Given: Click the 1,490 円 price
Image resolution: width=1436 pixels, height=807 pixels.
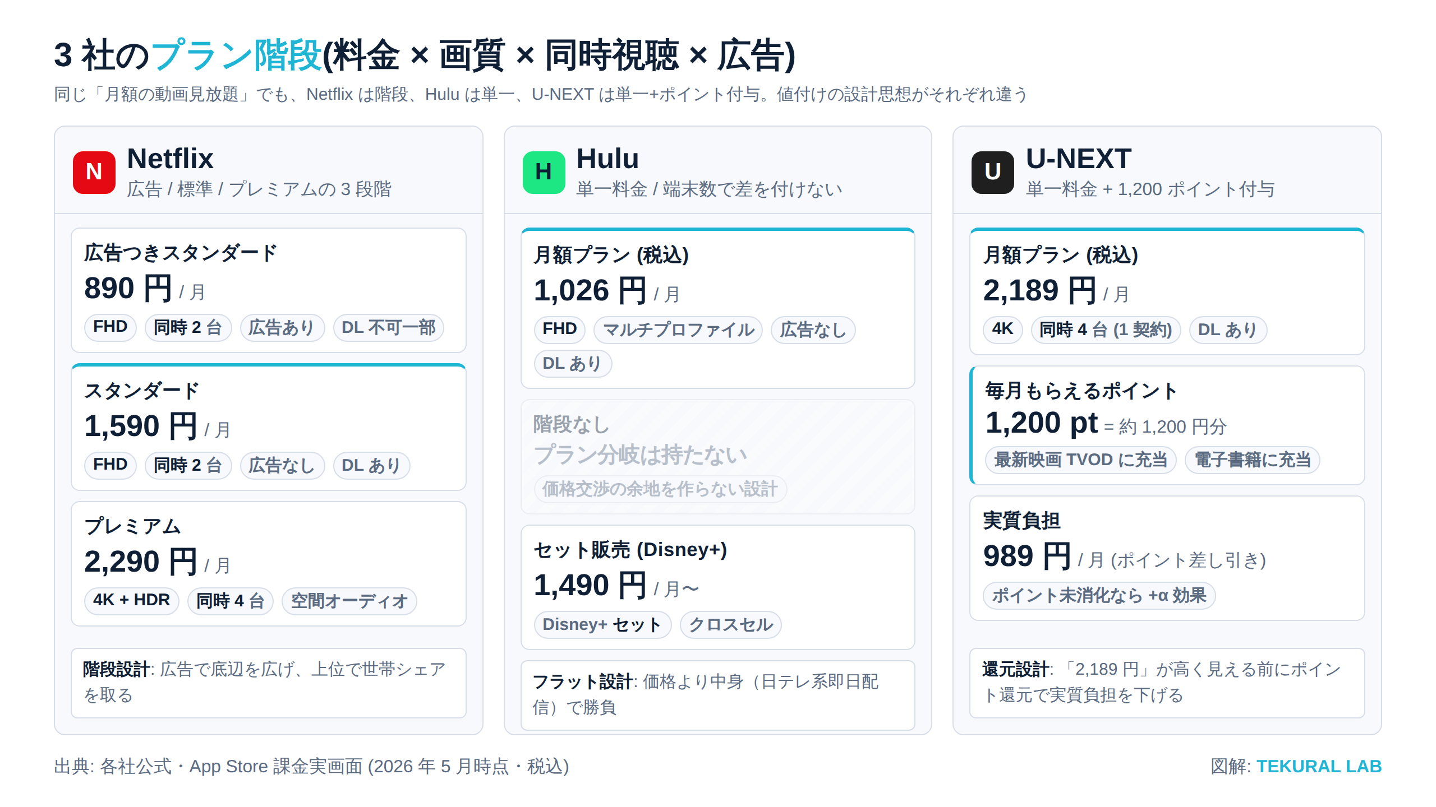Looking at the screenshot, I should click(590, 585).
